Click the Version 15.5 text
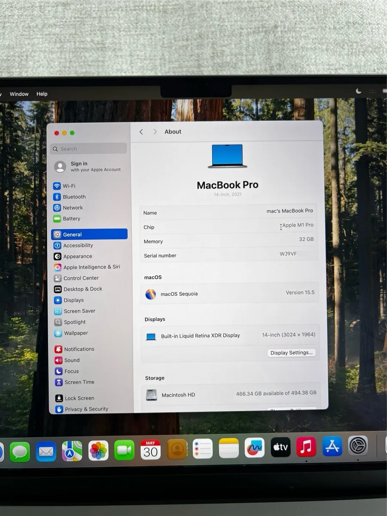 [x=300, y=292]
